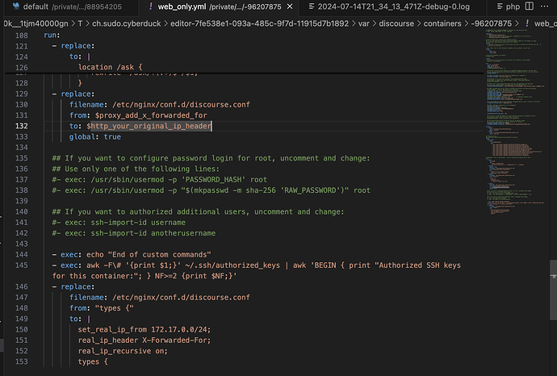Click 'ssh-import-id username' line
This screenshot has width=557, height=376.
pyautogui.click(x=119, y=222)
